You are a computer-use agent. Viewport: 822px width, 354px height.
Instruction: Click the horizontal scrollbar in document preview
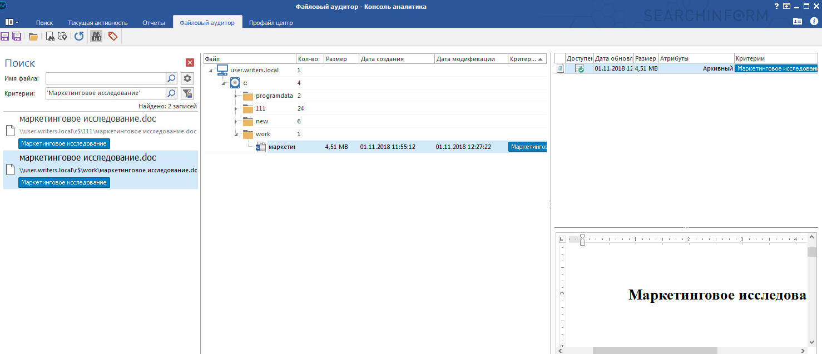(x=654, y=350)
